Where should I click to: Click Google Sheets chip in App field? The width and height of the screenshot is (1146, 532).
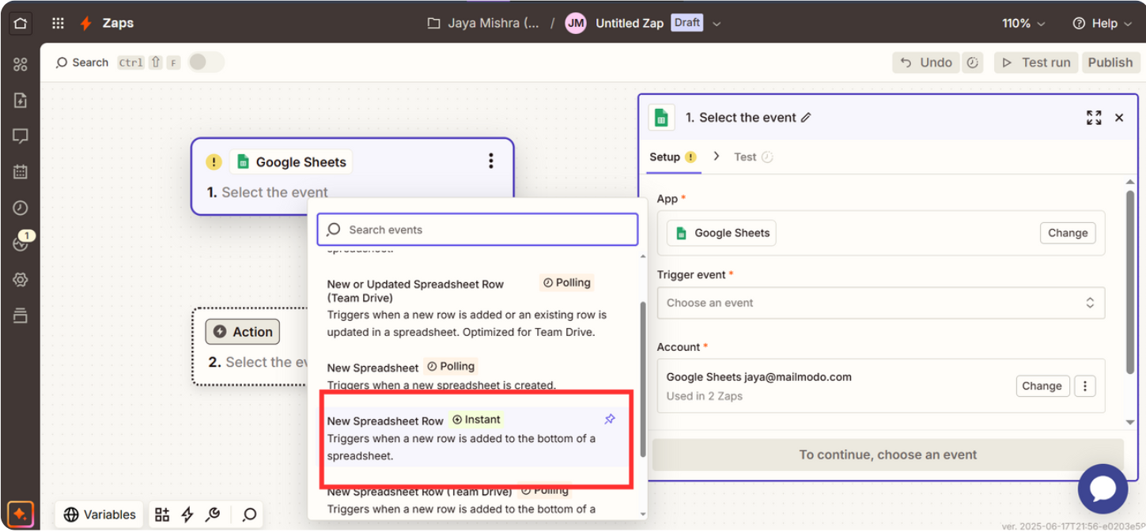click(721, 232)
